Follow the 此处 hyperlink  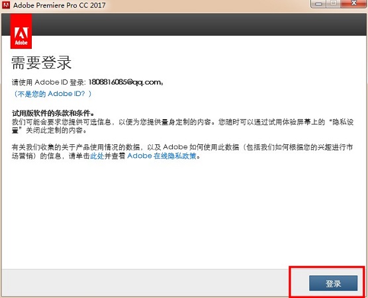97,156
